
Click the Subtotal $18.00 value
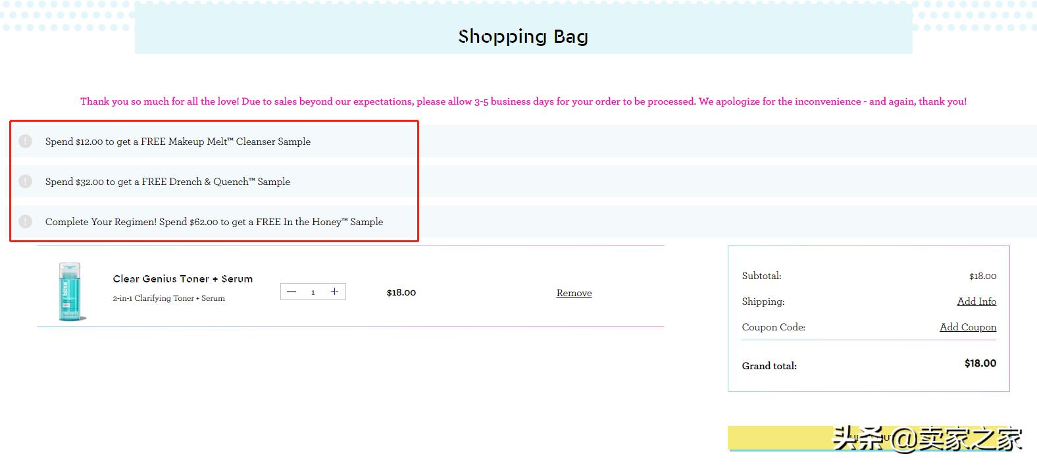click(983, 276)
